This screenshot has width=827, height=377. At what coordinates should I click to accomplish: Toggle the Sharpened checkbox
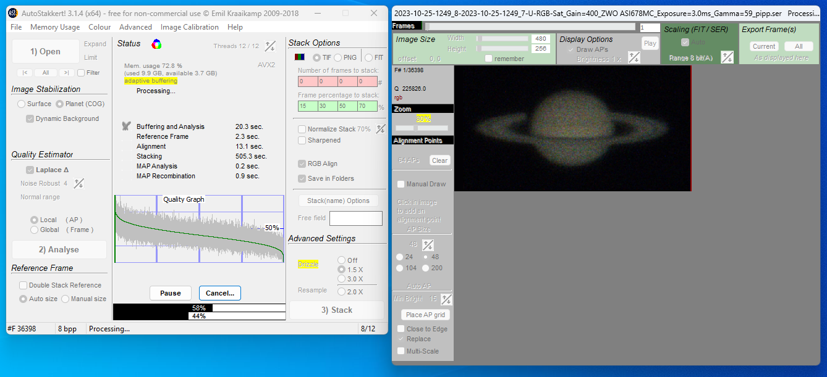click(x=302, y=140)
